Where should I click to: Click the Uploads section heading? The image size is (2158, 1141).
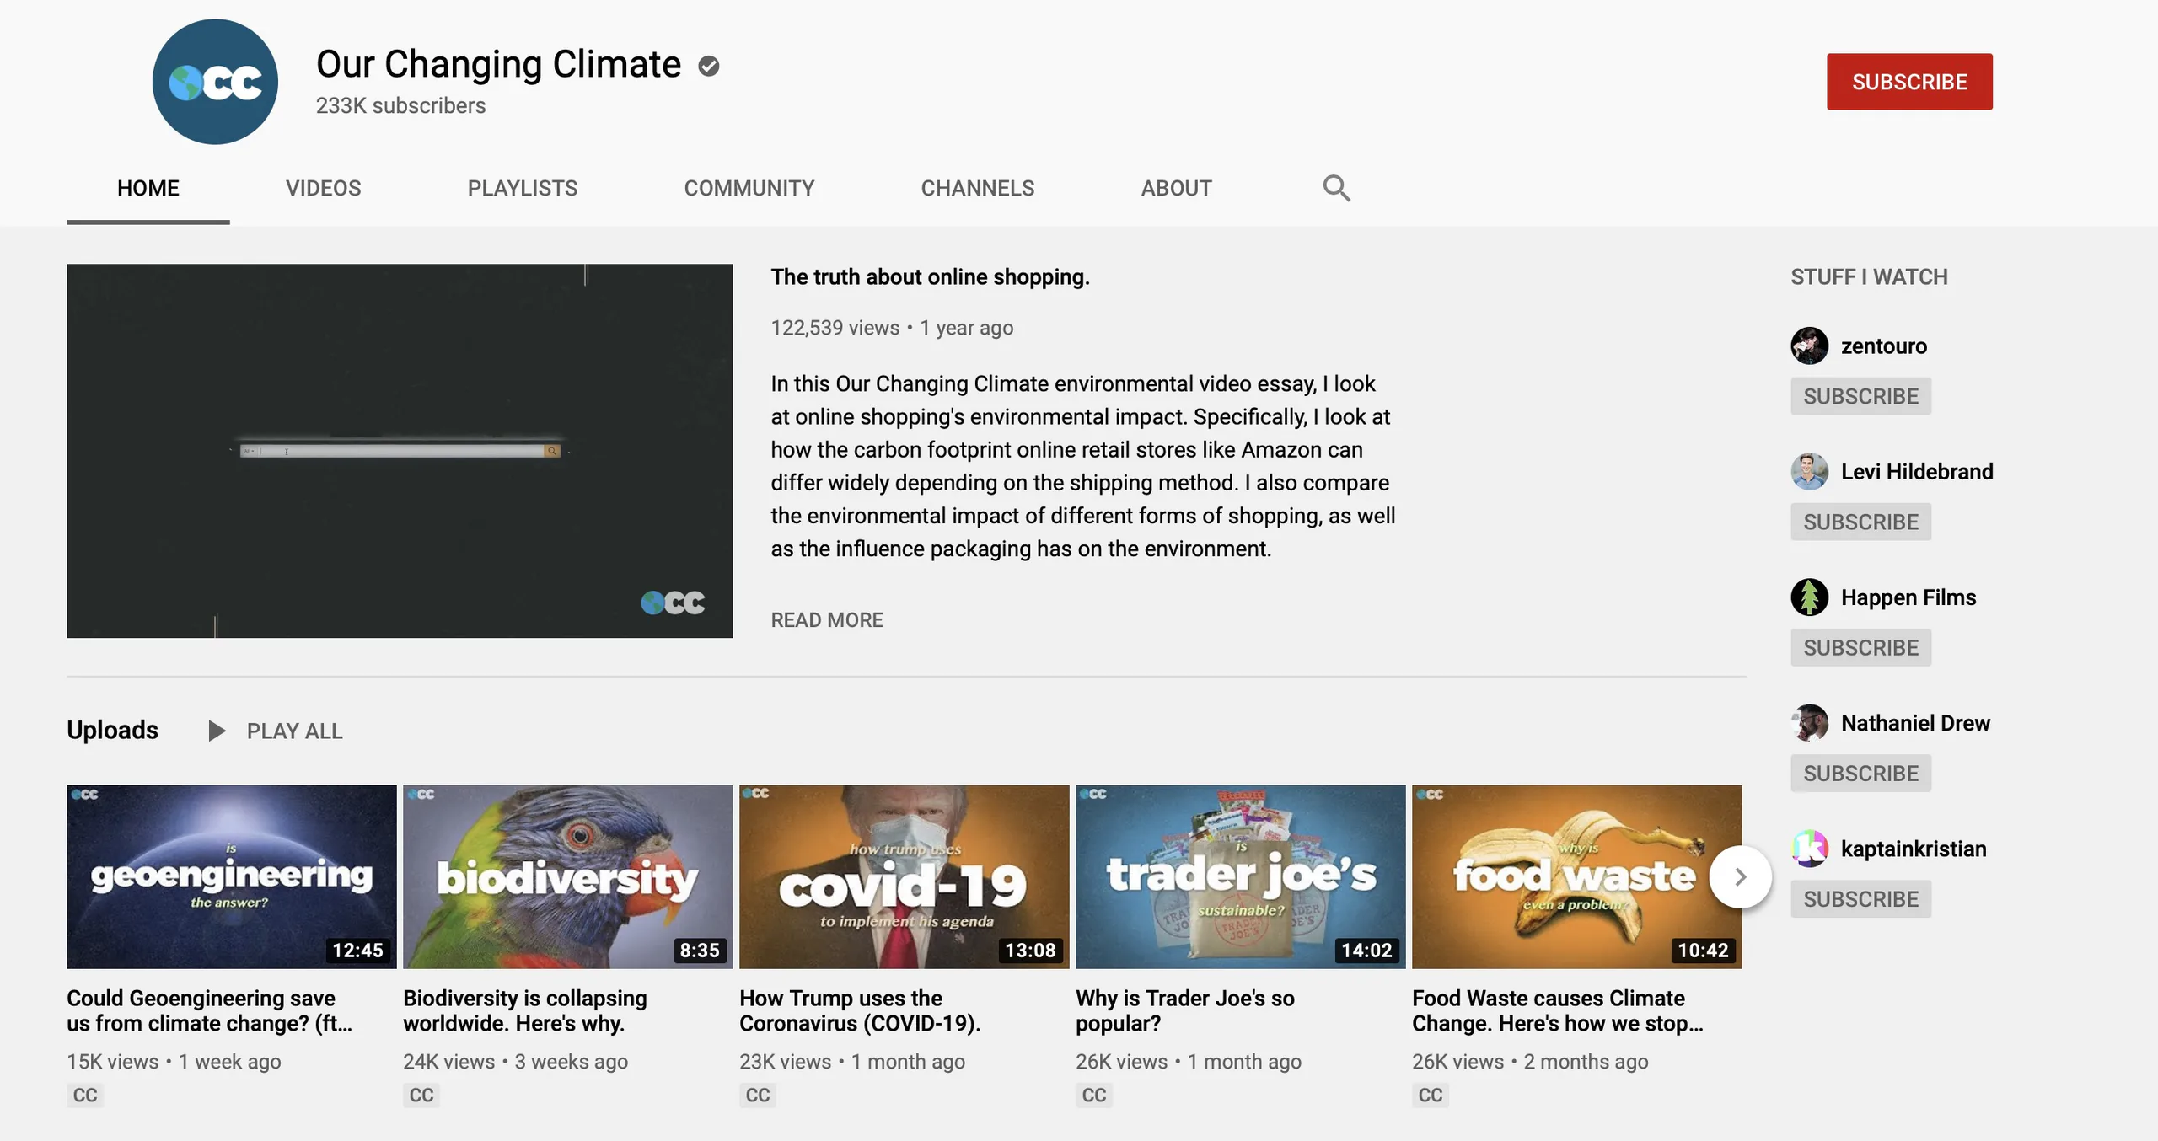point(112,730)
